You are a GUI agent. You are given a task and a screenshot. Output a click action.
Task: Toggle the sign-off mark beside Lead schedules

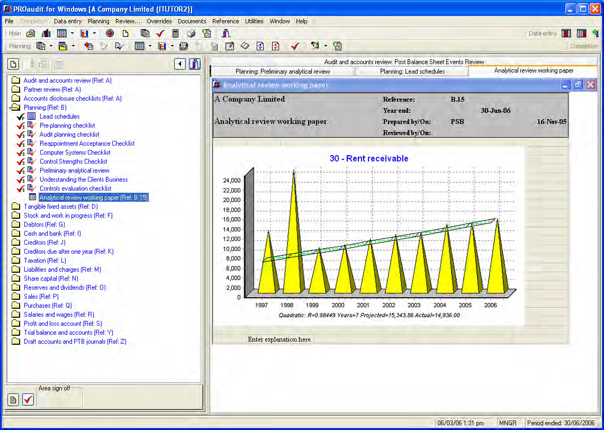[x=21, y=117]
